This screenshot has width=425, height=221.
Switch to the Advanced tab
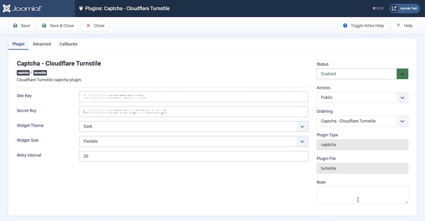(42, 44)
